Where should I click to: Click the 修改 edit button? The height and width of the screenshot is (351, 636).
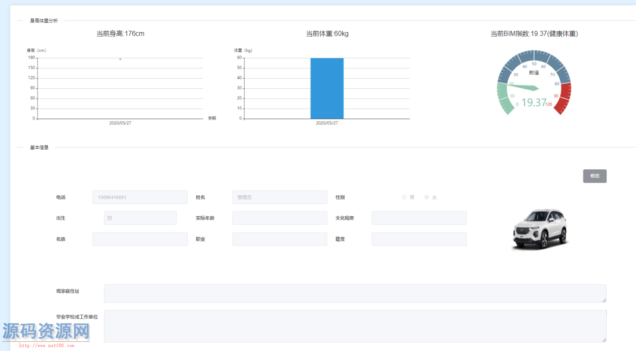(594, 176)
